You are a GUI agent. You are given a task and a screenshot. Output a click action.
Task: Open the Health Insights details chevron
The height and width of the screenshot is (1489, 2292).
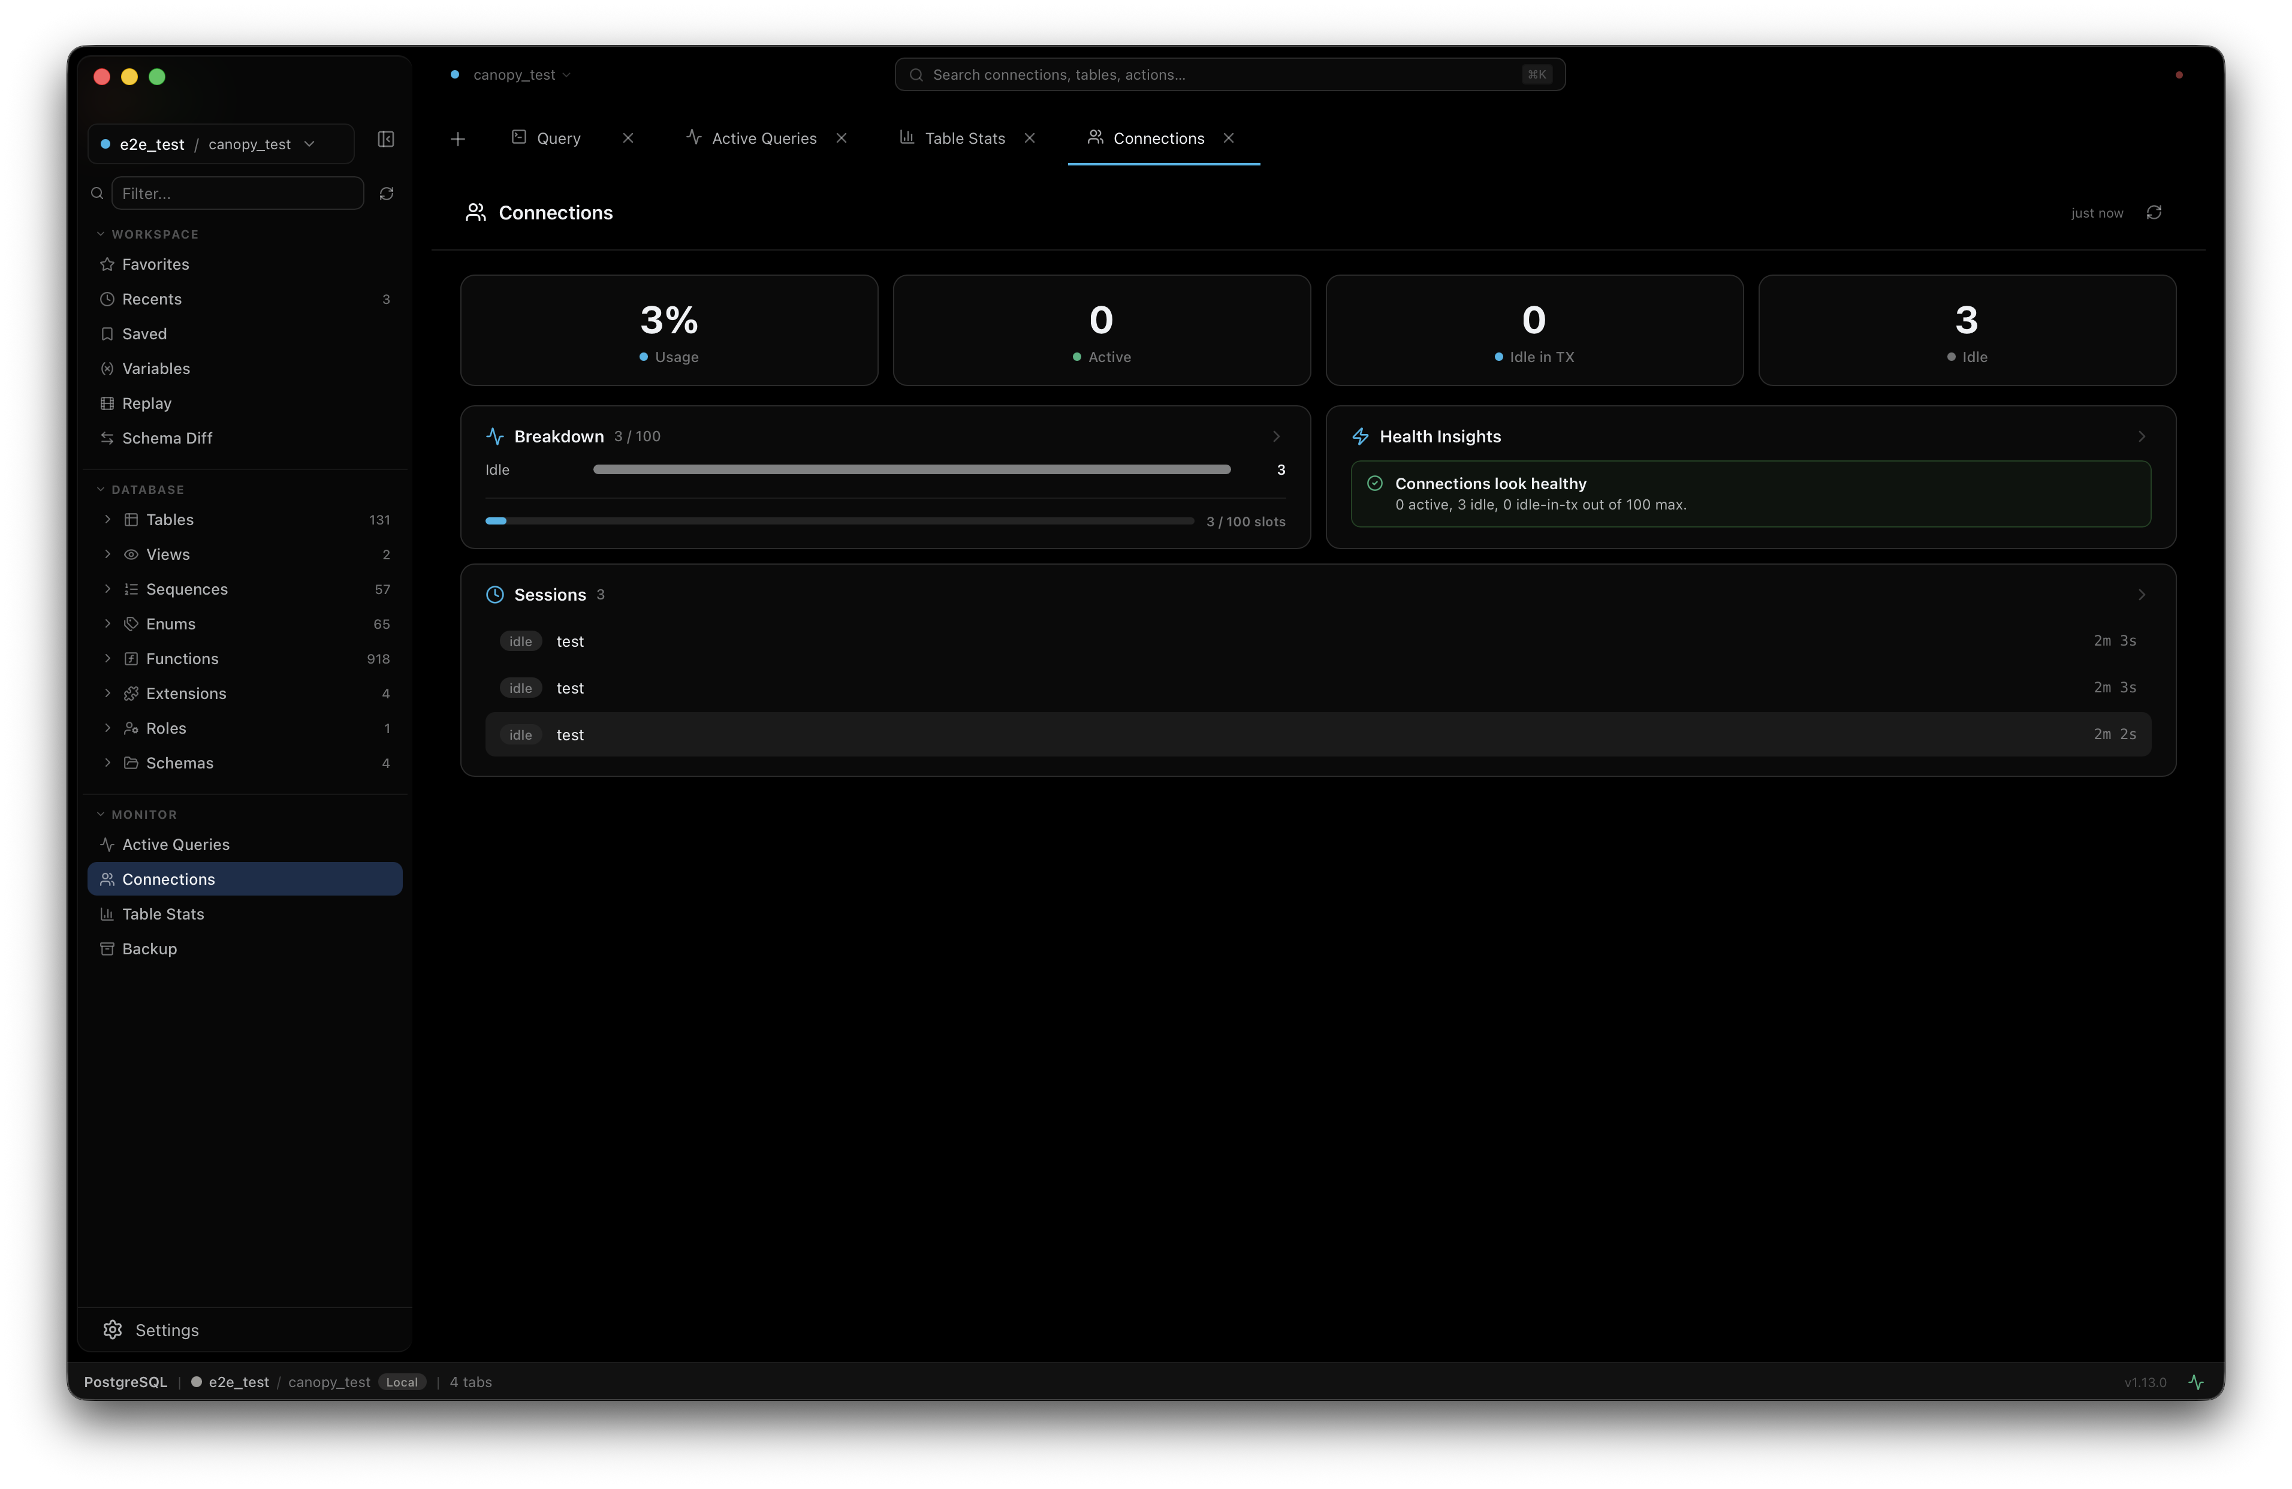[2142, 436]
